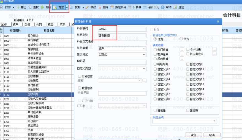Click the Print (打印) toolbar icon
The image size is (242, 140).
[x=2, y=7]
